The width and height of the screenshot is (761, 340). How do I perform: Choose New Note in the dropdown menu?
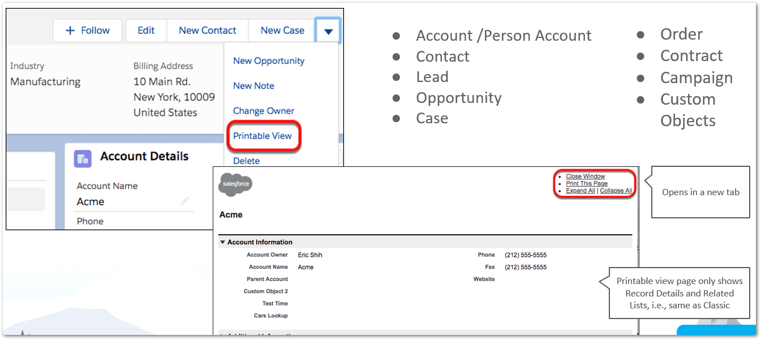[x=253, y=85]
